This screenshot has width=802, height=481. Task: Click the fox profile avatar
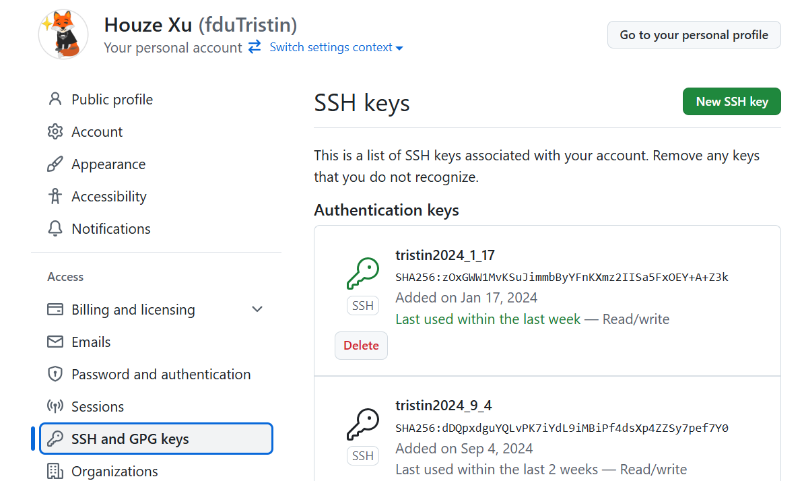click(x=63, y=34)
